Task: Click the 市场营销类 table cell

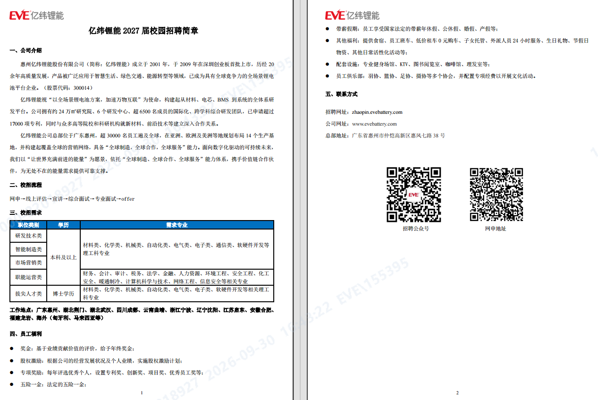Action: (28, 262)
